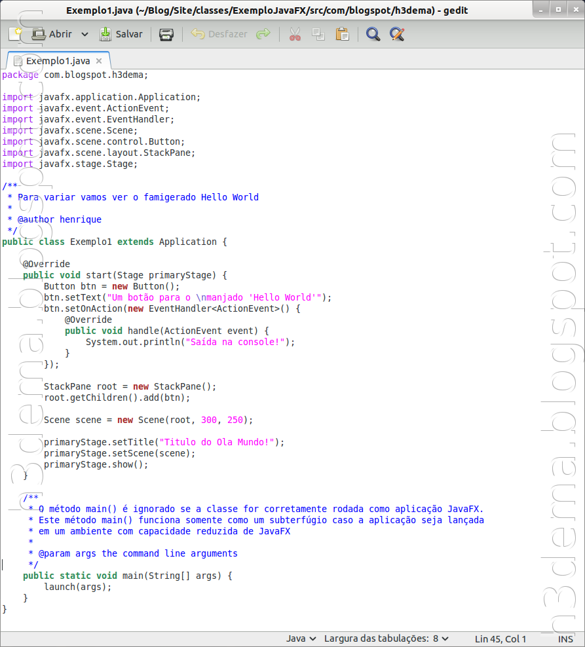Place cursor on the launch(args) line
This screenshot has width=585, height=647.
coord(79,587)
